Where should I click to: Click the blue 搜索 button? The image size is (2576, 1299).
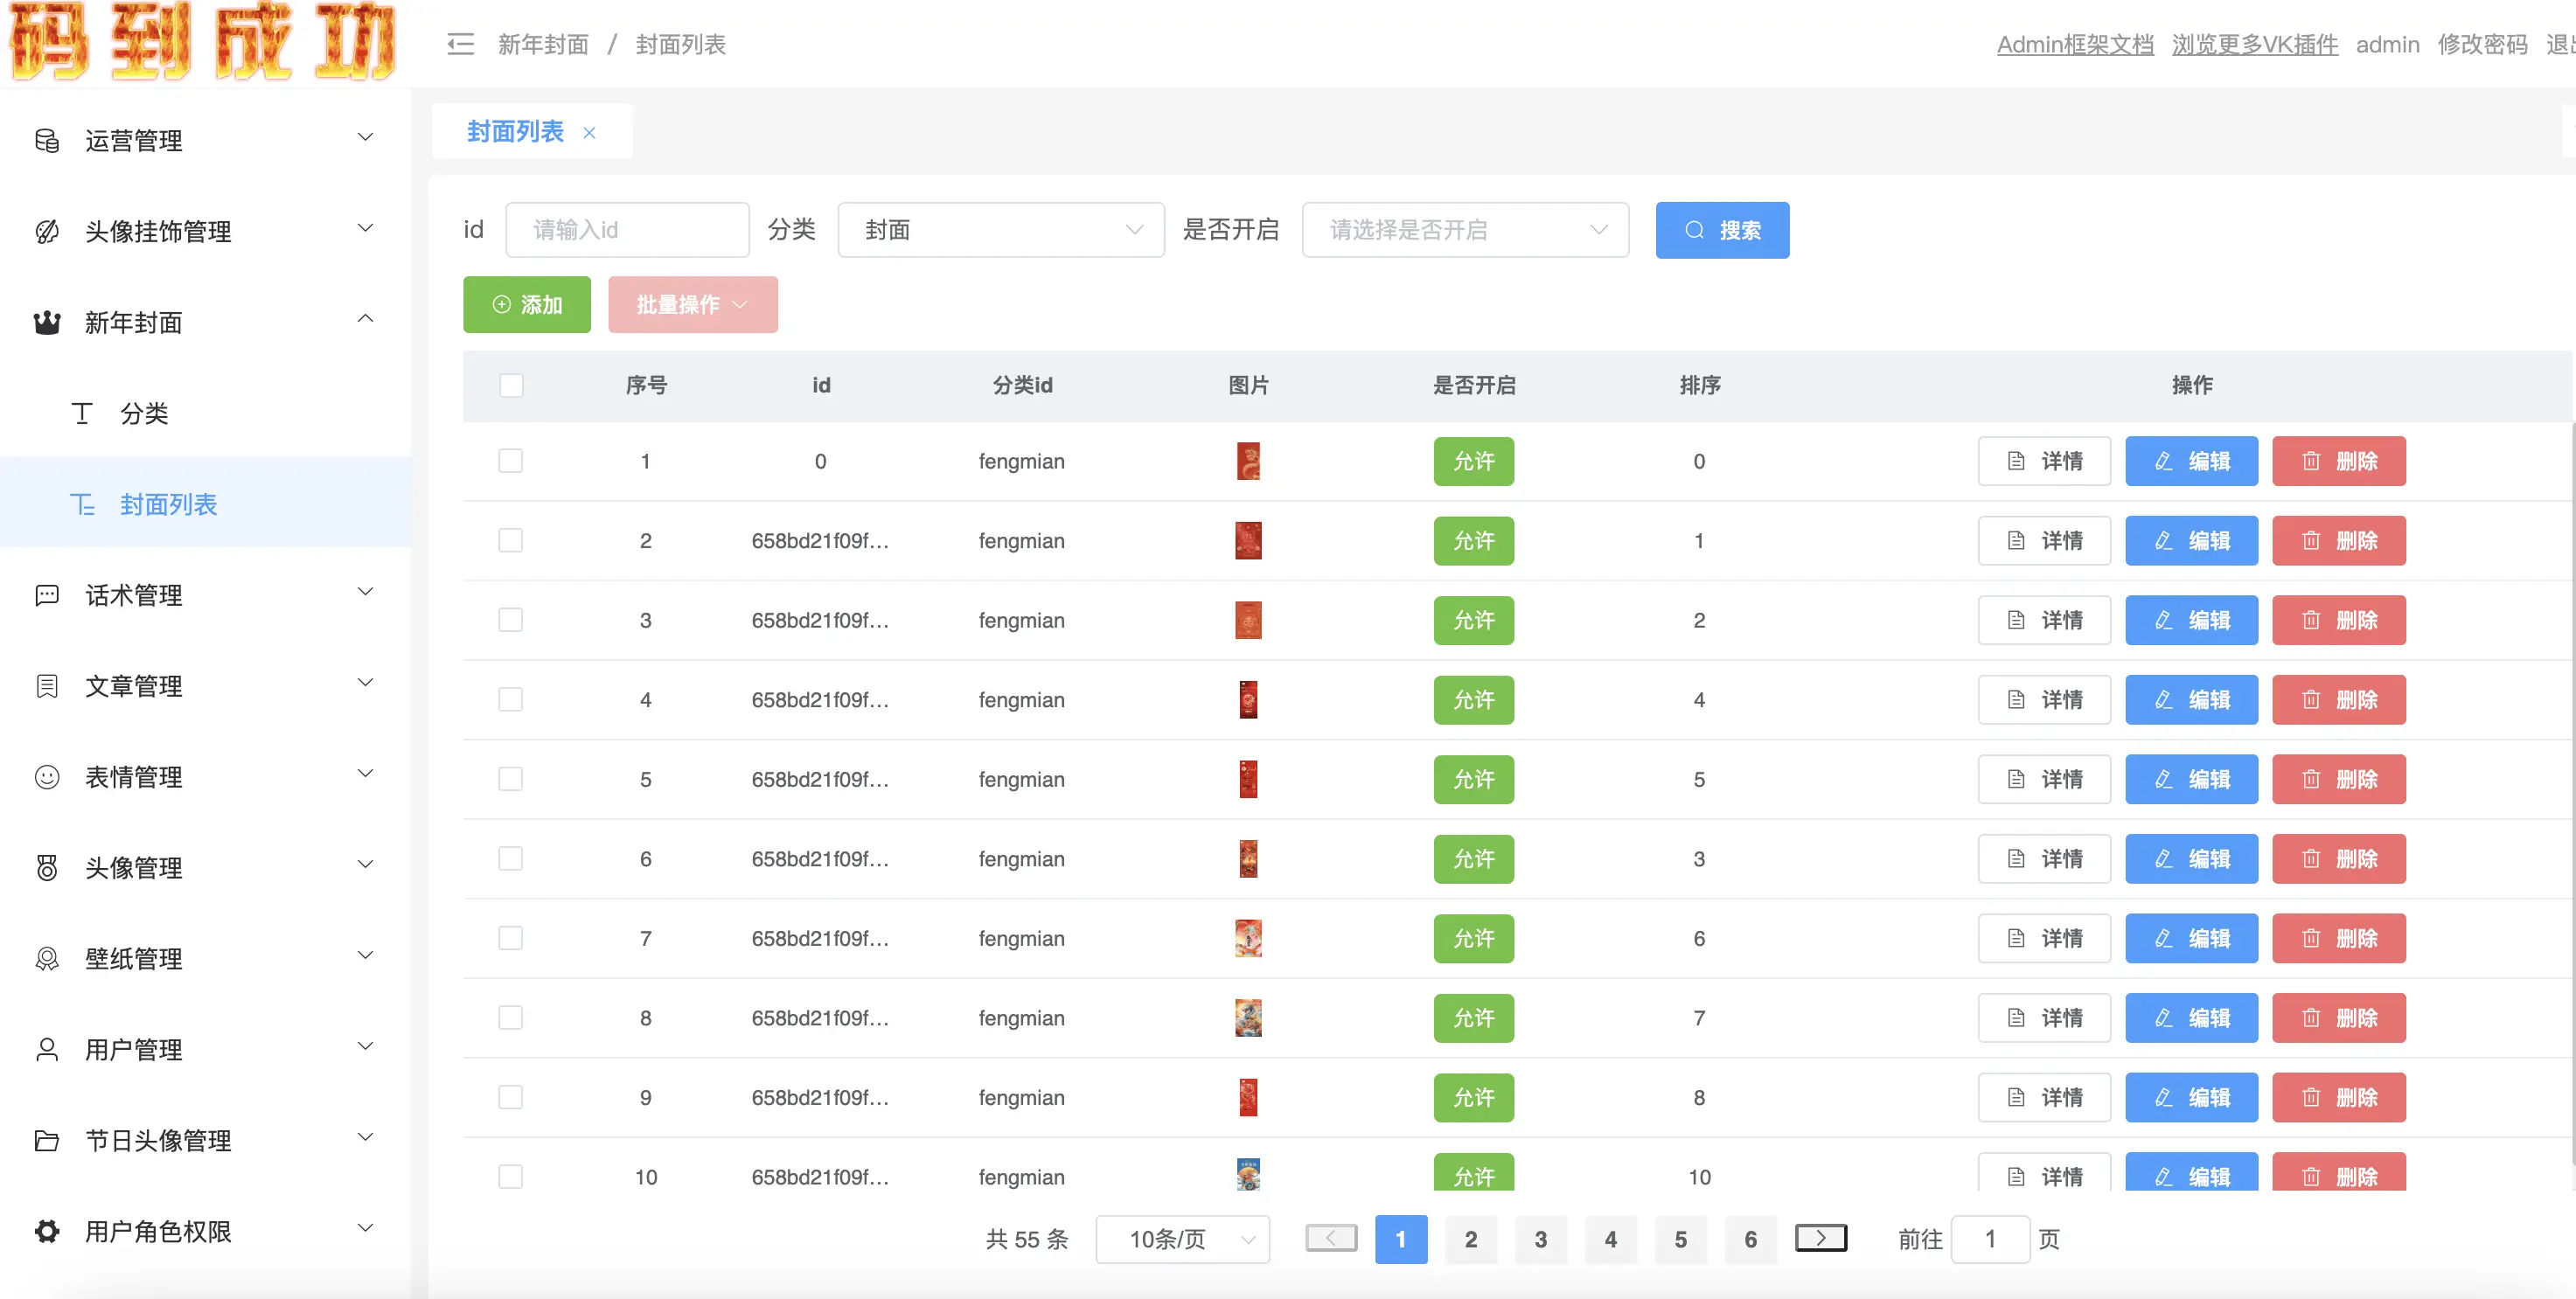[x=1722, y=230]
